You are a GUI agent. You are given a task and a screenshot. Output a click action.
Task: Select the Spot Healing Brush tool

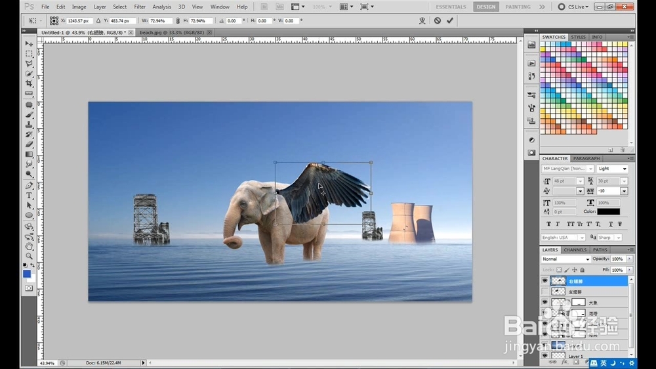[29, 104]
